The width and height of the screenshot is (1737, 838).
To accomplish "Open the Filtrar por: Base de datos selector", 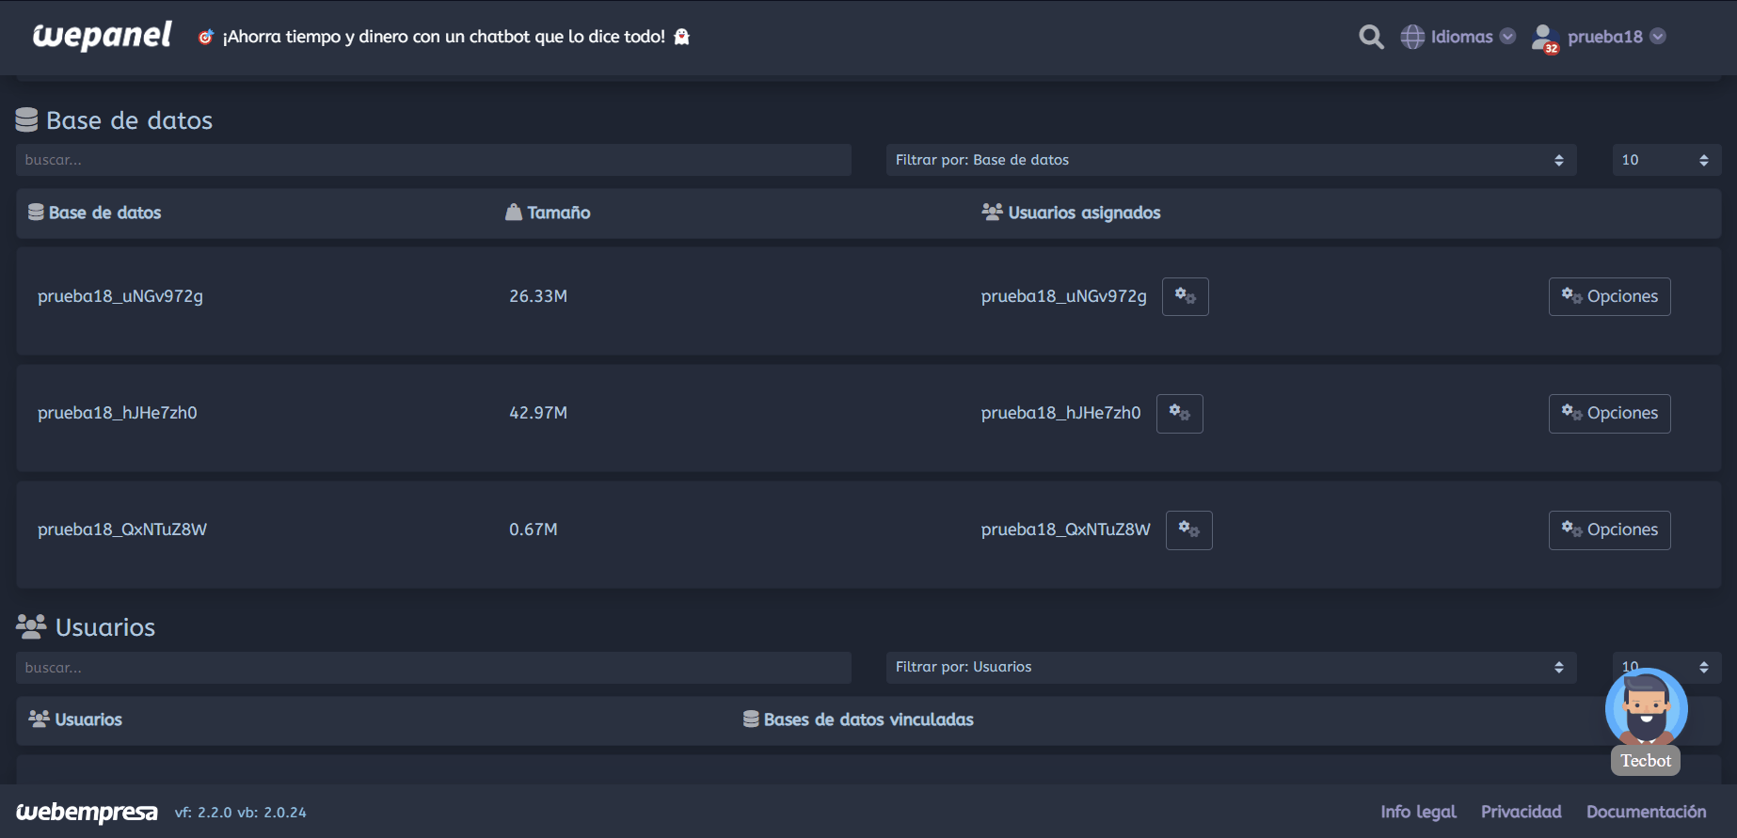I will [1230, 160].
